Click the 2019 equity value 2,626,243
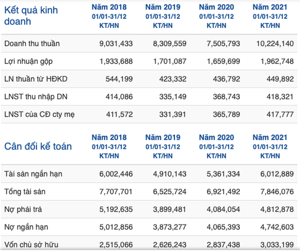 click(x=170, y=244)
